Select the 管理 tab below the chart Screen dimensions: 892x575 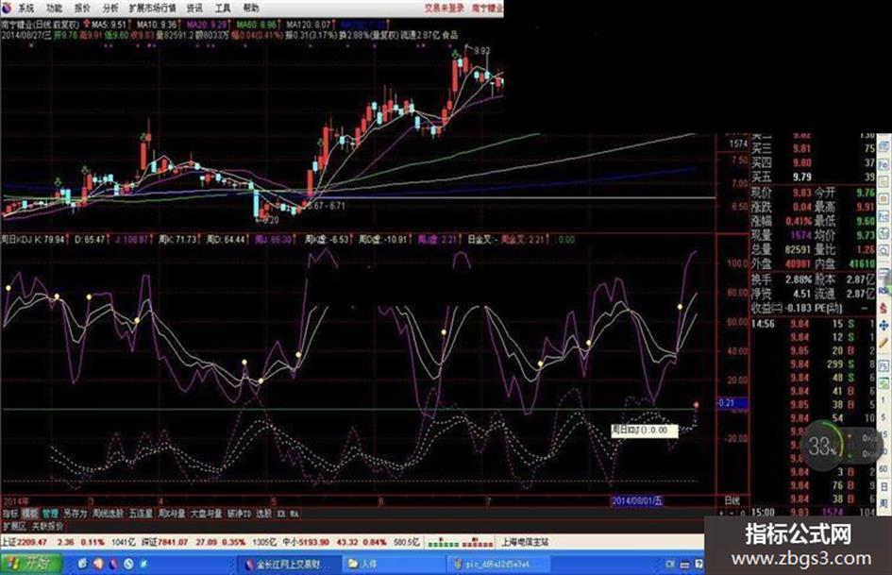click(50, 514)
